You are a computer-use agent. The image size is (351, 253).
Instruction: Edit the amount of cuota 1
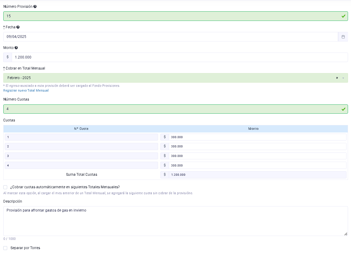coord(257,137)
